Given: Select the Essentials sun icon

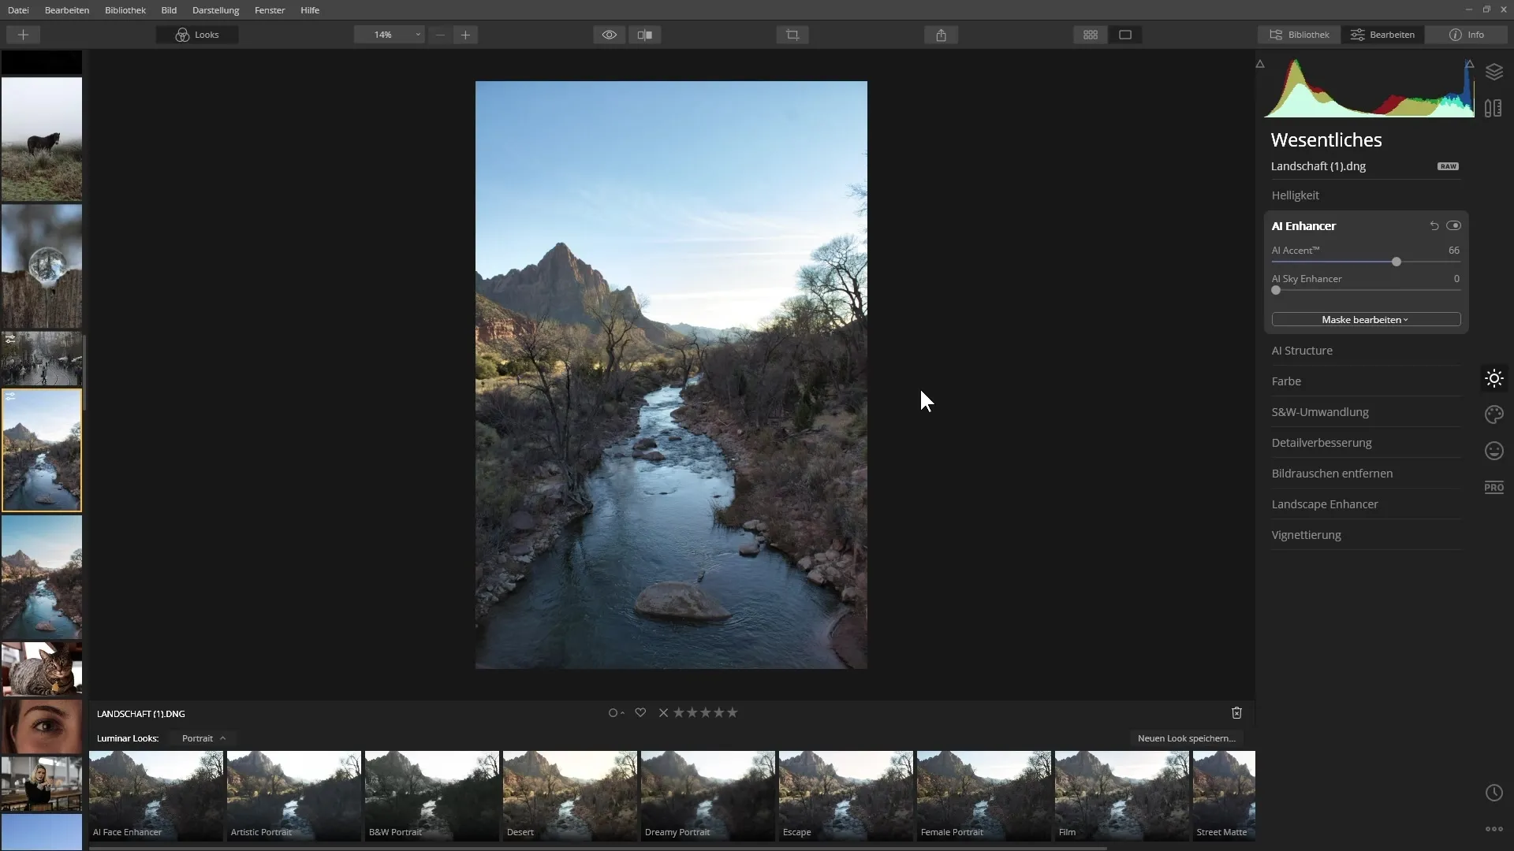Looking at the screenshot, I should pos(1493,378).
